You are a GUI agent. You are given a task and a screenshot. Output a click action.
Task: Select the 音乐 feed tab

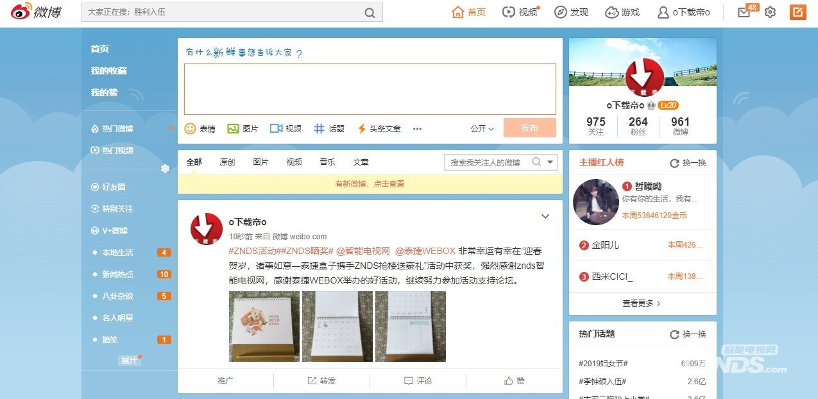click(x=327, y=162)
